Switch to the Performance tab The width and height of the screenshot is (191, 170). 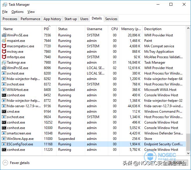(30, 19)
